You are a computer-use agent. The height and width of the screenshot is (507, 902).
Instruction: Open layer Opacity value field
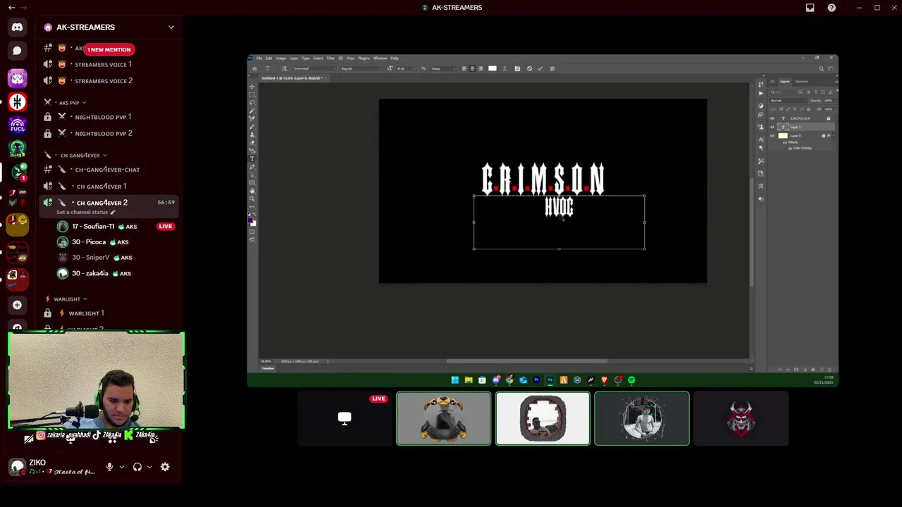coord(829,101)
